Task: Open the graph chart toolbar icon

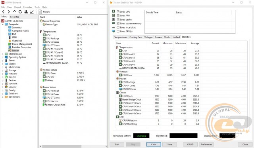Action: 32,11
